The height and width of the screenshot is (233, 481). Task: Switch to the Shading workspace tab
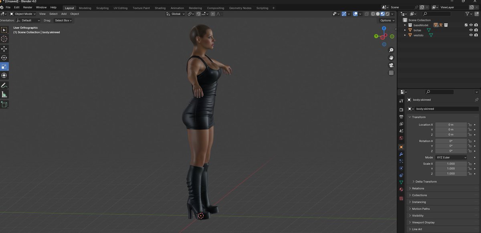(160, 8)
